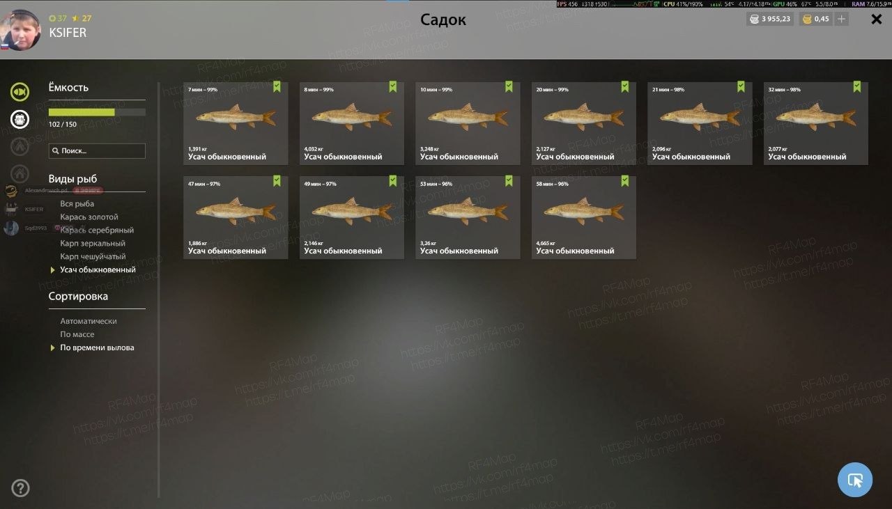Select the 2,077 кг barbel card image
The image size is (892, 509).
(816, 117)
